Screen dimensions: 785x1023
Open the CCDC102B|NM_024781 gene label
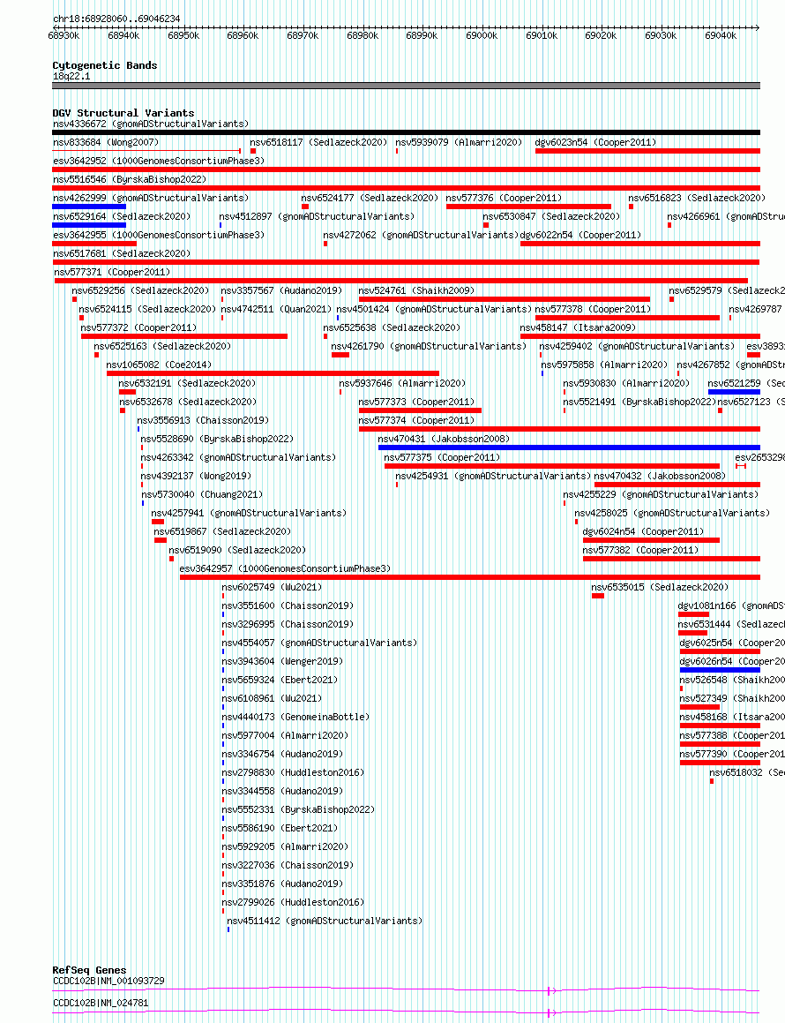(101, 1003)
